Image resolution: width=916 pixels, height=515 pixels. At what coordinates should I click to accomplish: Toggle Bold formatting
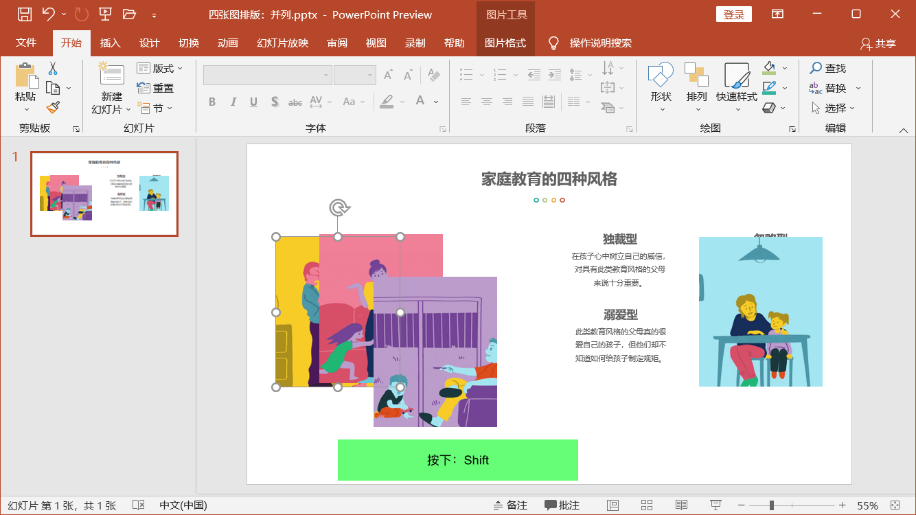(212, 102)
